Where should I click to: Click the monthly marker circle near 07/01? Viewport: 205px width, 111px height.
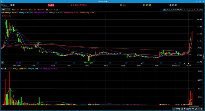click(74, 63)
